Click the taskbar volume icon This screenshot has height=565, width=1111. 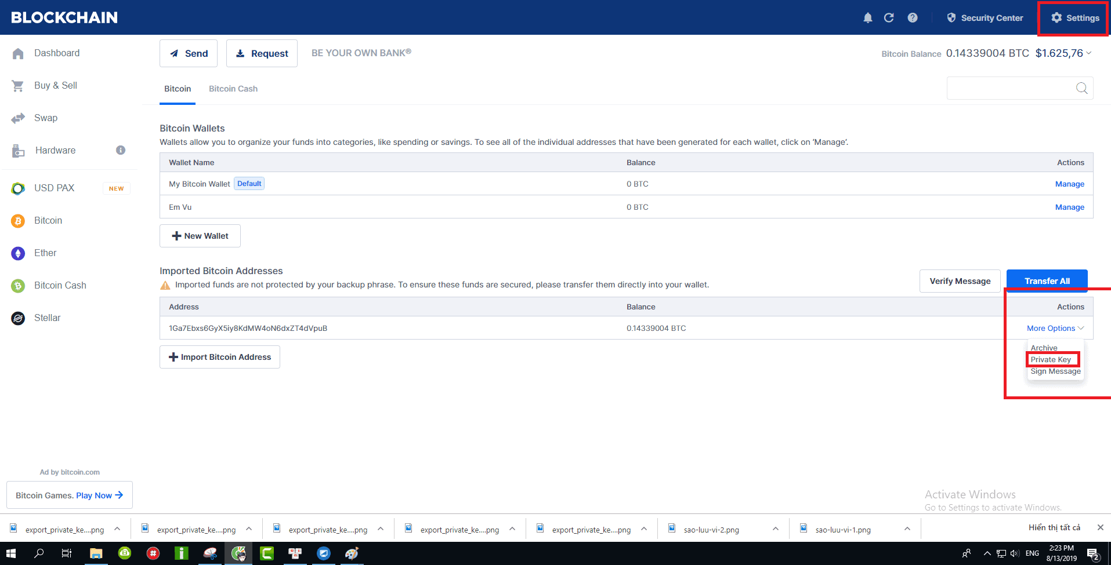1015,553
